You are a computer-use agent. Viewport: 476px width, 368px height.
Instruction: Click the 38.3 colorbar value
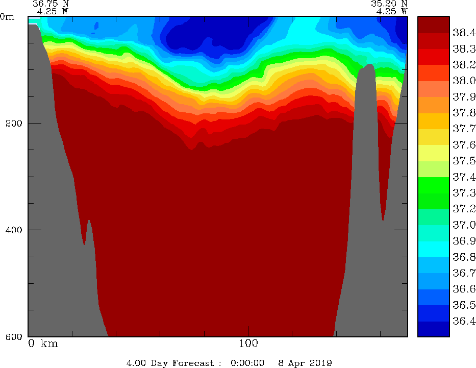(464, 49)
